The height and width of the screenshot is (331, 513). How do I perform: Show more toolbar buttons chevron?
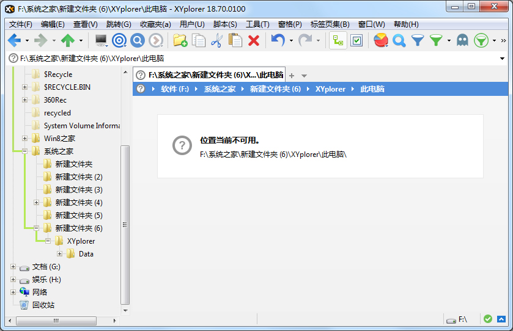(x=503, y=40)
